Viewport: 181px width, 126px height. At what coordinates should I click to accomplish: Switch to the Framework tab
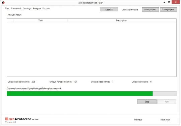click(16, 8)
